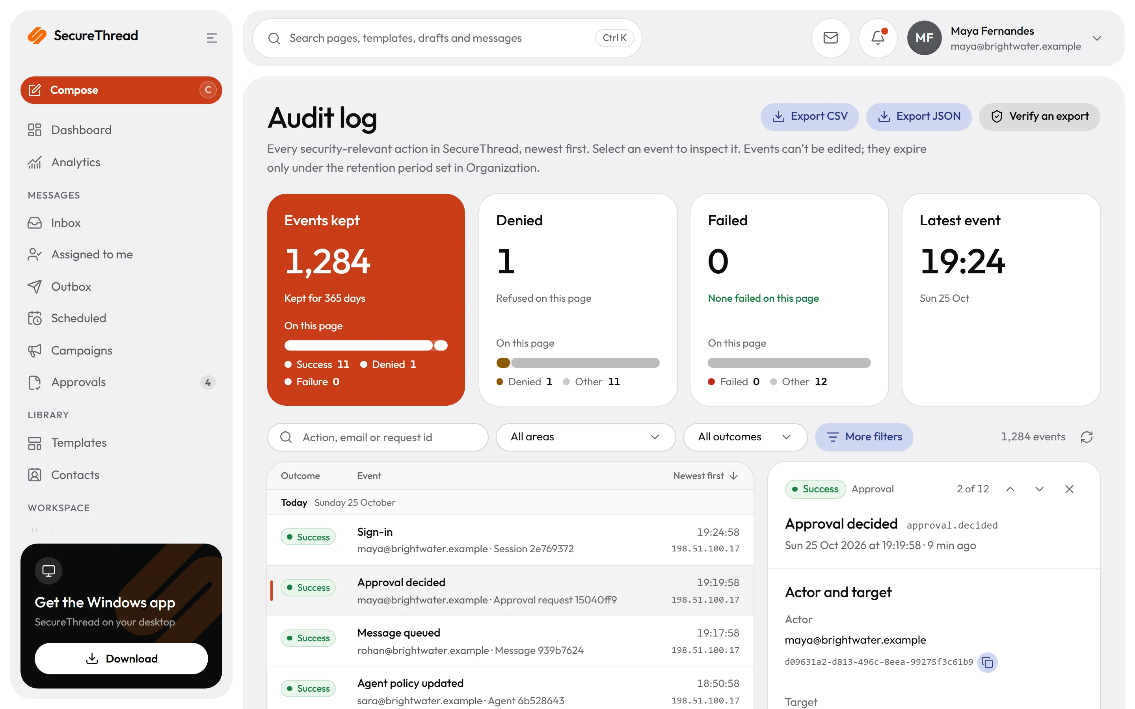This screenshot has width=1135, height=709.
Task: Open Analytics page
Action: 121,162
